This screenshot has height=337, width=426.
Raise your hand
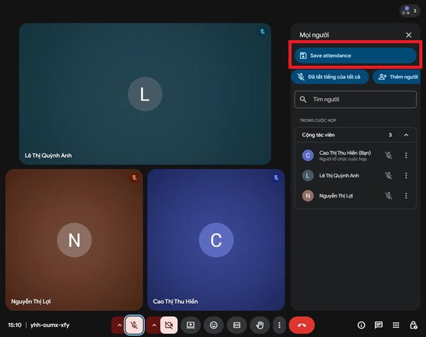click(x=260, y=325)
